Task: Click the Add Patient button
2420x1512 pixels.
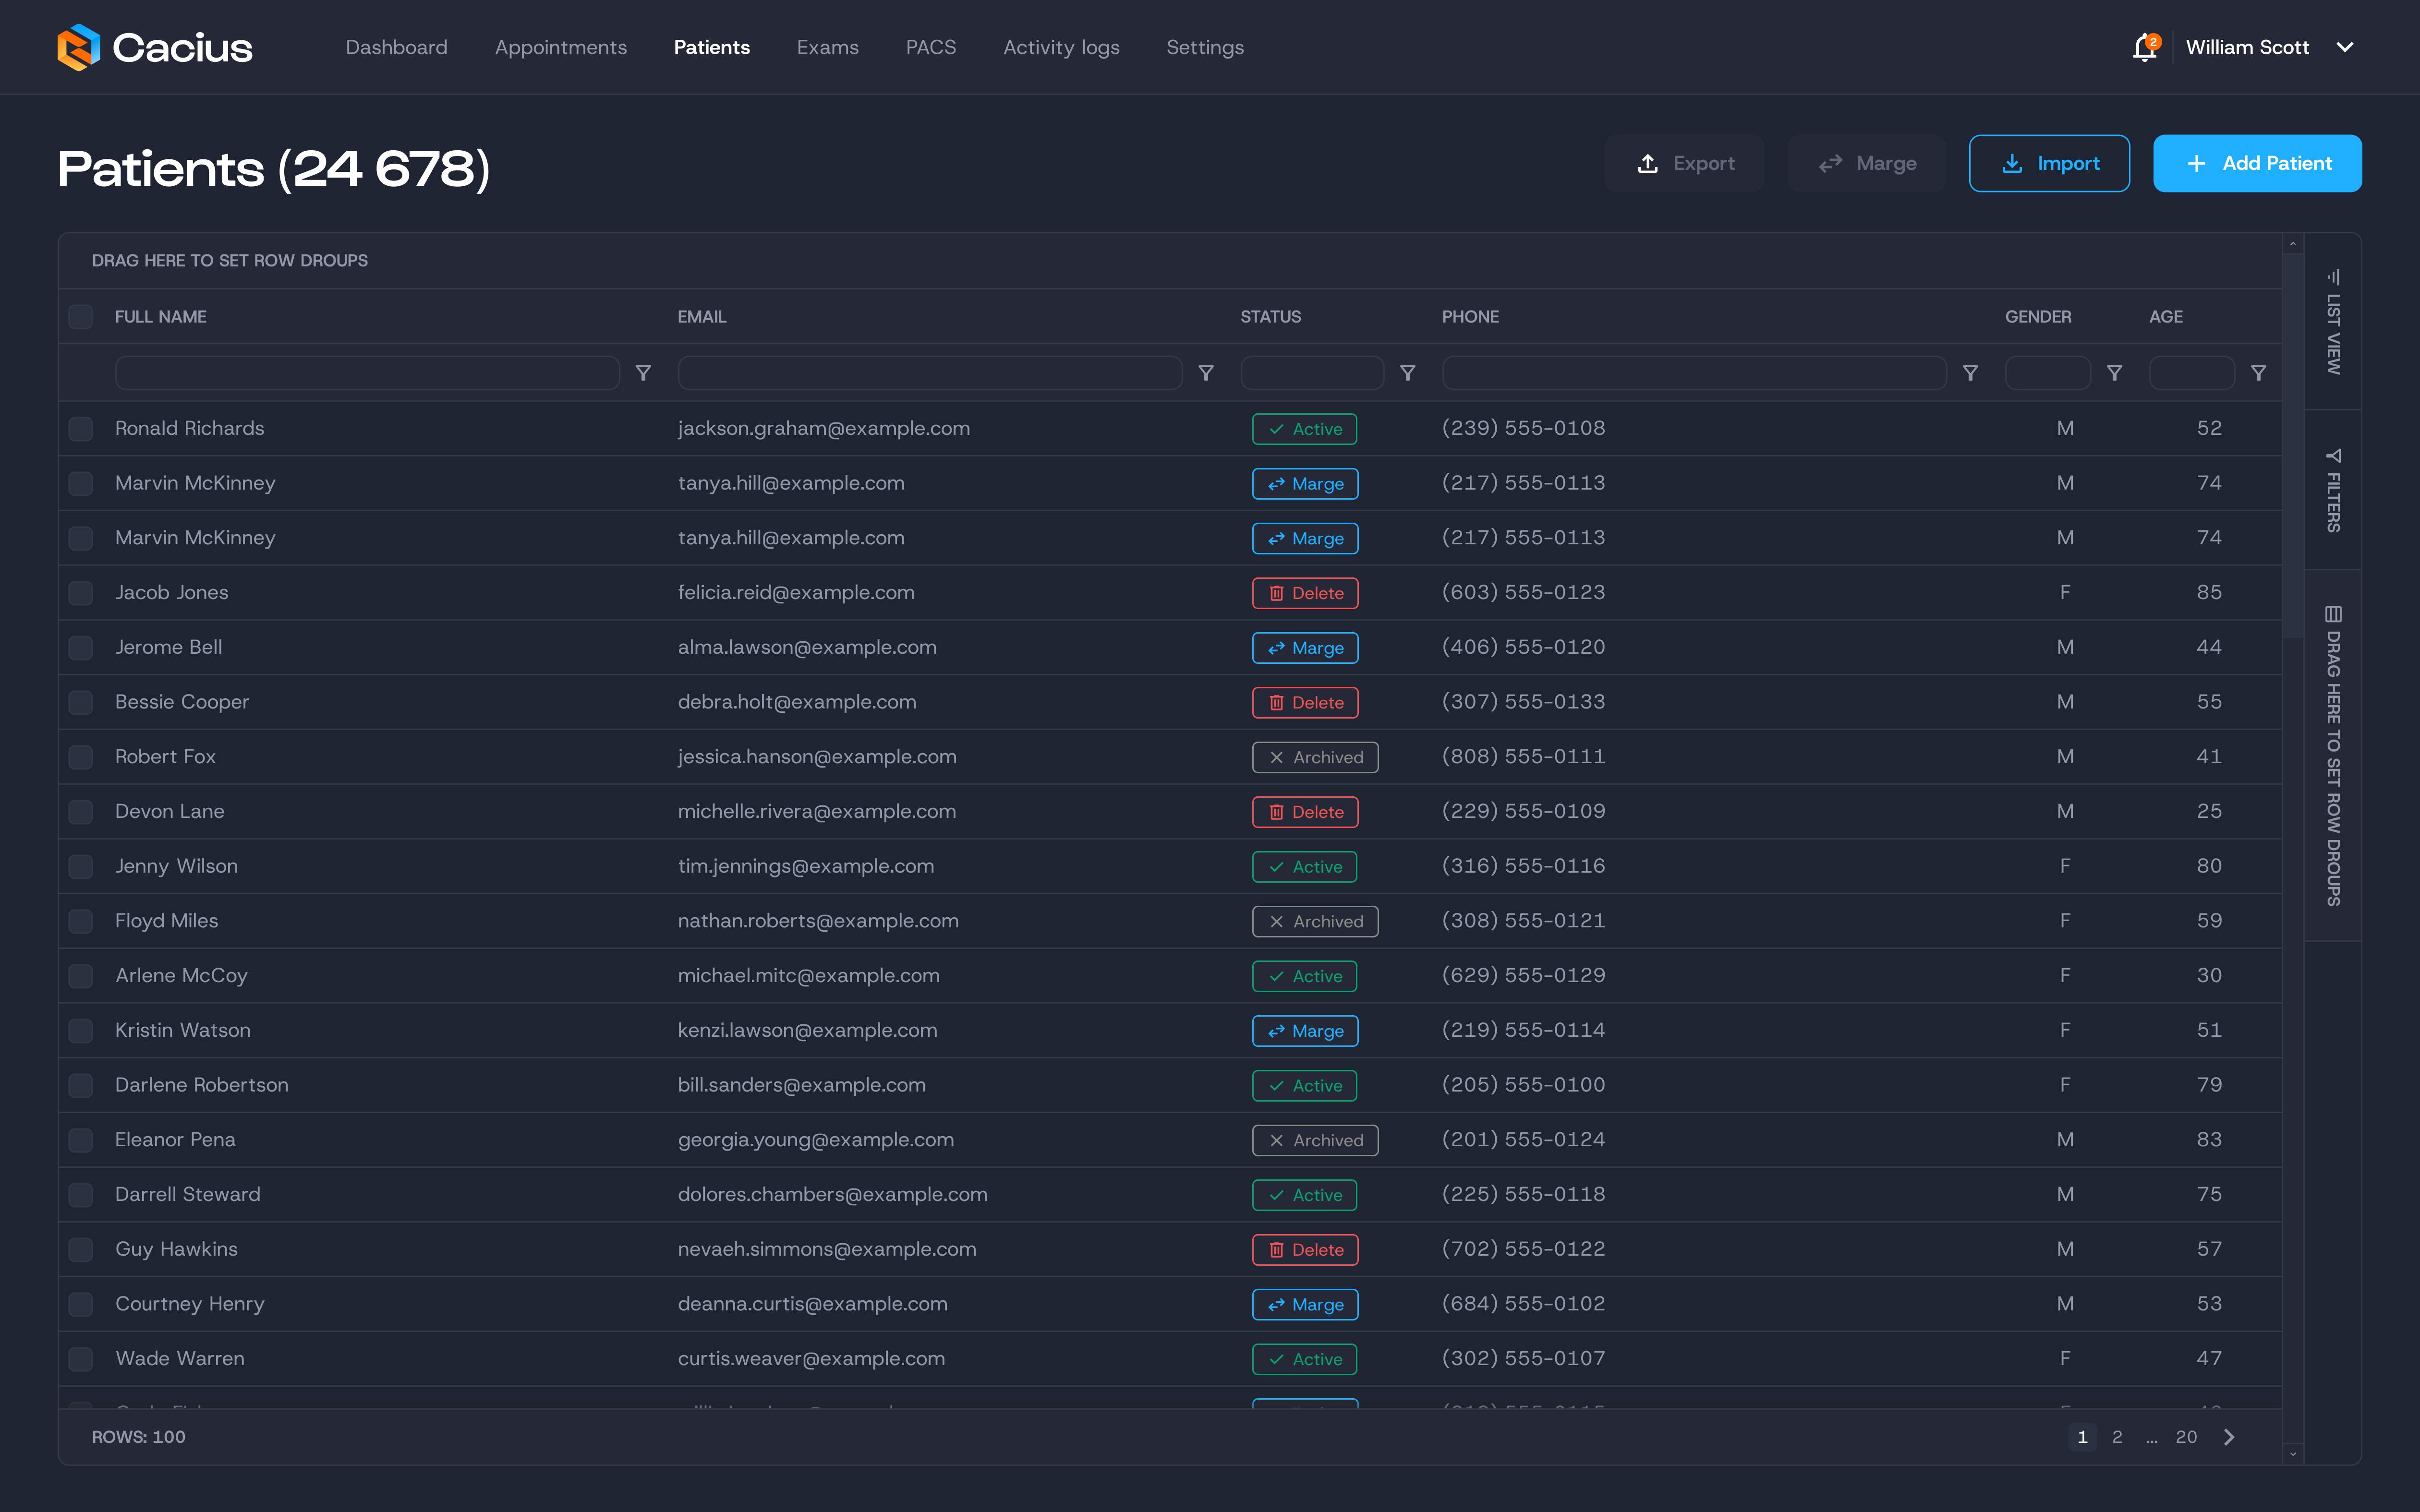Action: 2257,163
